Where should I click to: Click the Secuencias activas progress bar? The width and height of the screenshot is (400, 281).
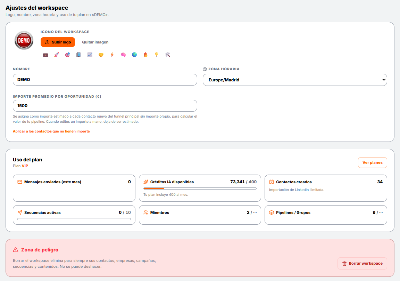pos(74,219)
